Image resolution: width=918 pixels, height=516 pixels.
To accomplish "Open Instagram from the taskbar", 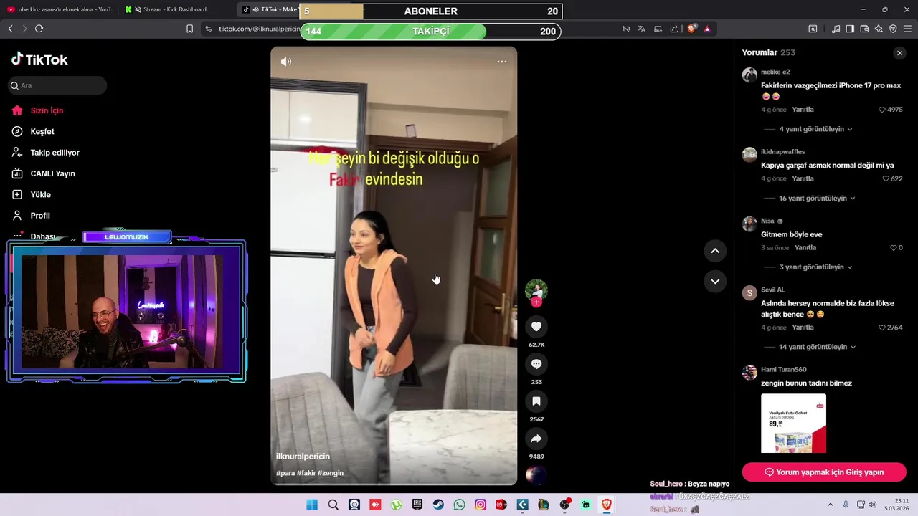I will [x=481, y=505].
